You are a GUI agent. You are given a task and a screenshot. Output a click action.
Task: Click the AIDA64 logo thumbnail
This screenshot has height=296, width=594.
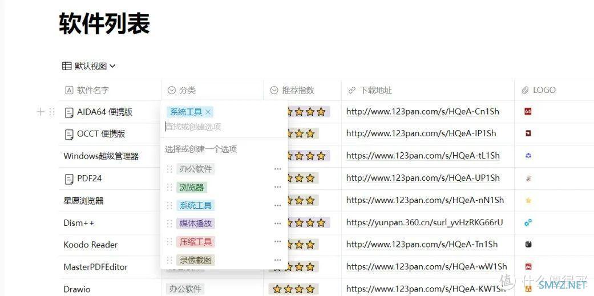tap(528, 112)
